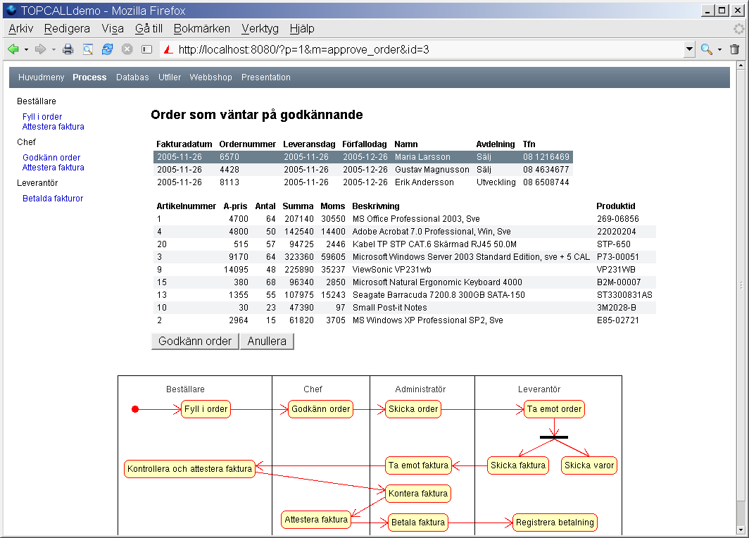Screen dimensions: 749x538
Task: Open the Hjälp menu
Action: coord(302,29)
